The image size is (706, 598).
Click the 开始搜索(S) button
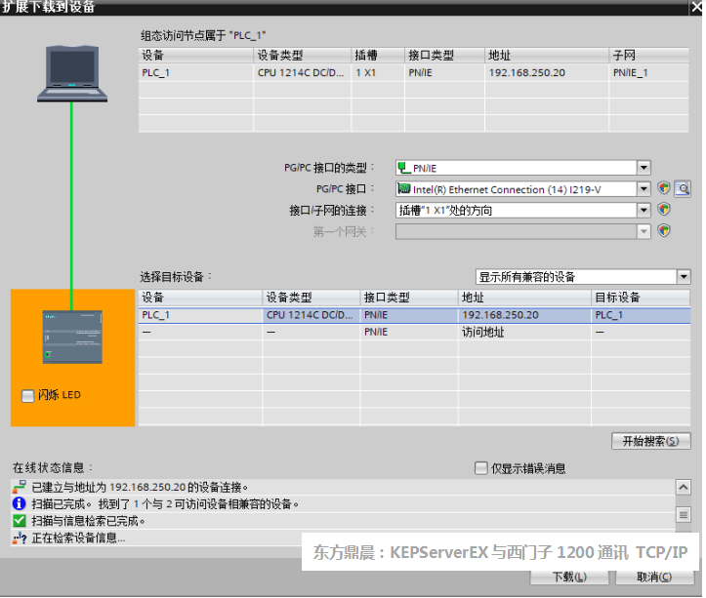tap(651, 441)
